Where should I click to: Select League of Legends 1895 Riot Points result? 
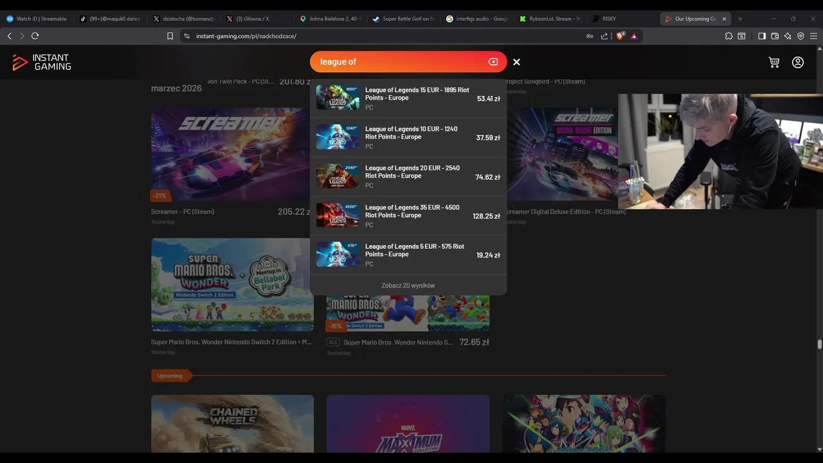point(408,98)
